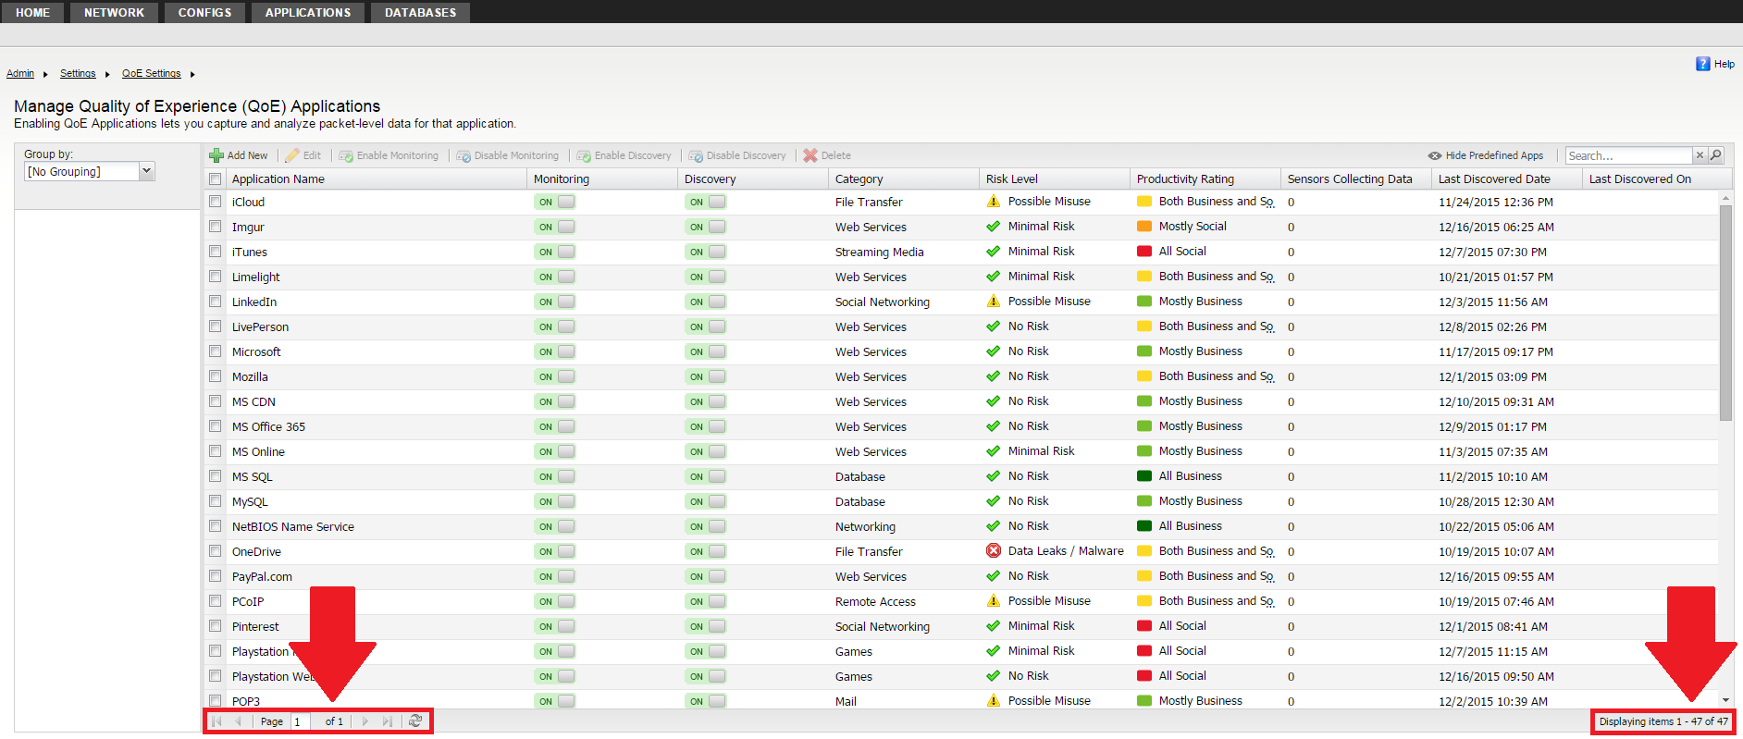Refresh the applications grid
The height and width of the screenshot is (739, 1743).
coord(415,721)
